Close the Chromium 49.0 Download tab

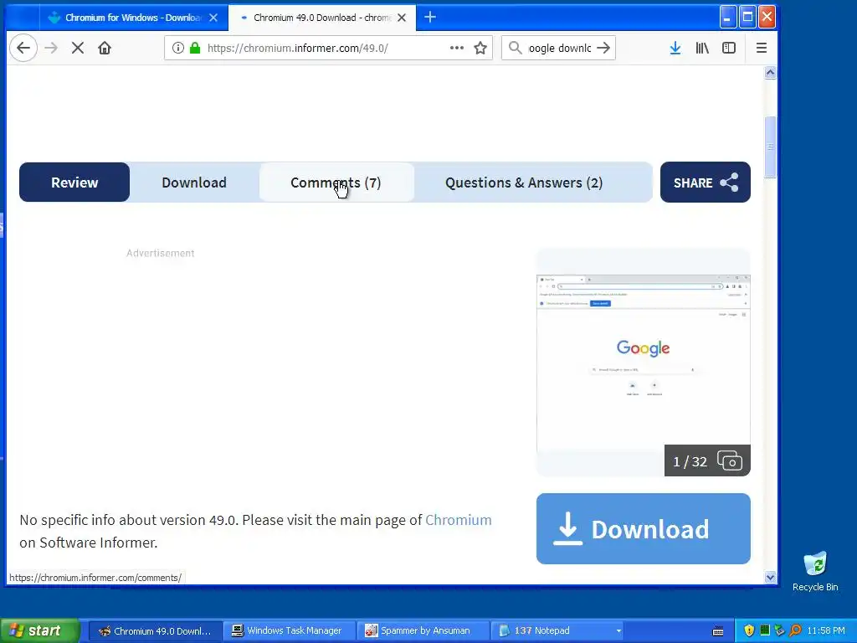[x=402, y=18]
